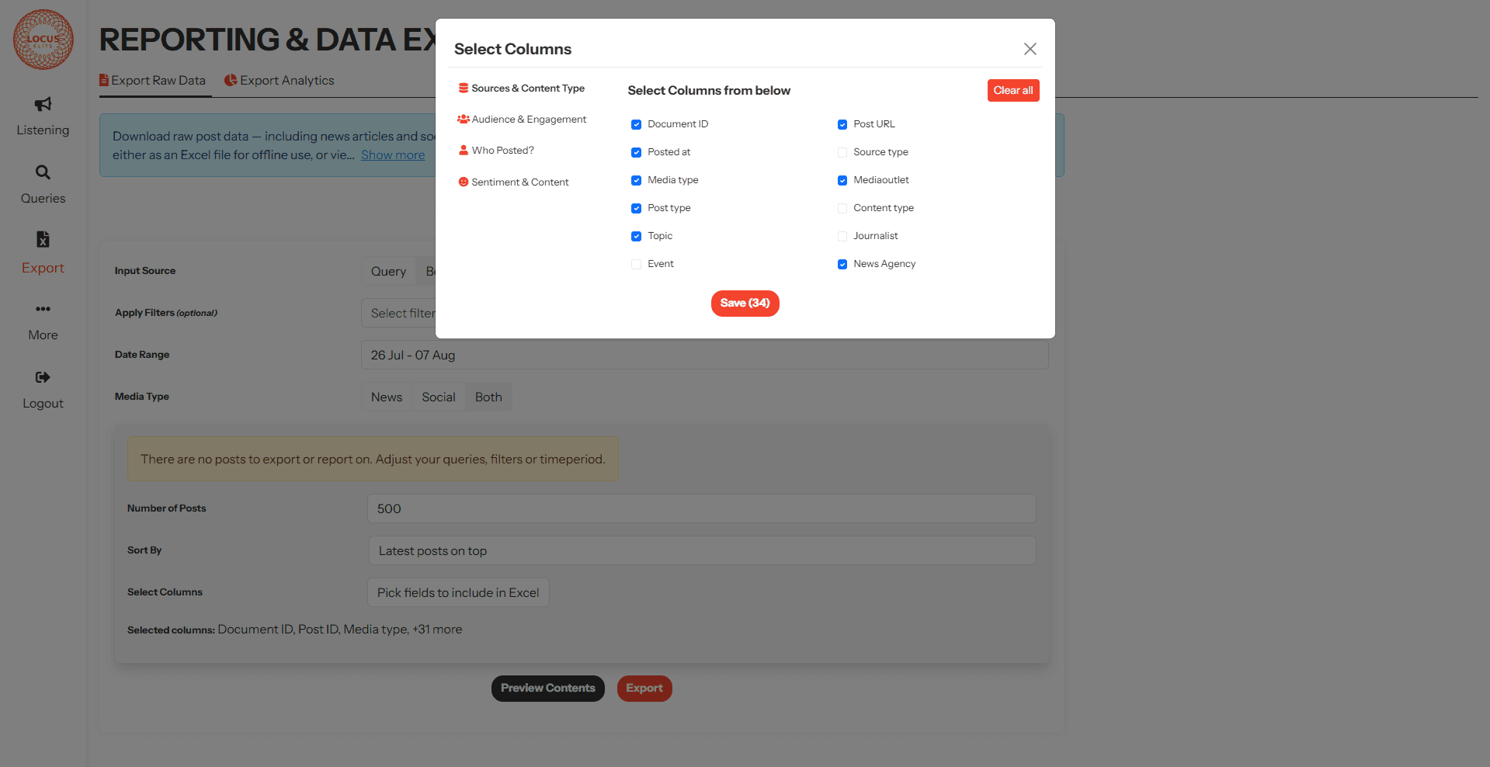
Task: Open Listening via megaphone icon
Action: click(43, 104)
